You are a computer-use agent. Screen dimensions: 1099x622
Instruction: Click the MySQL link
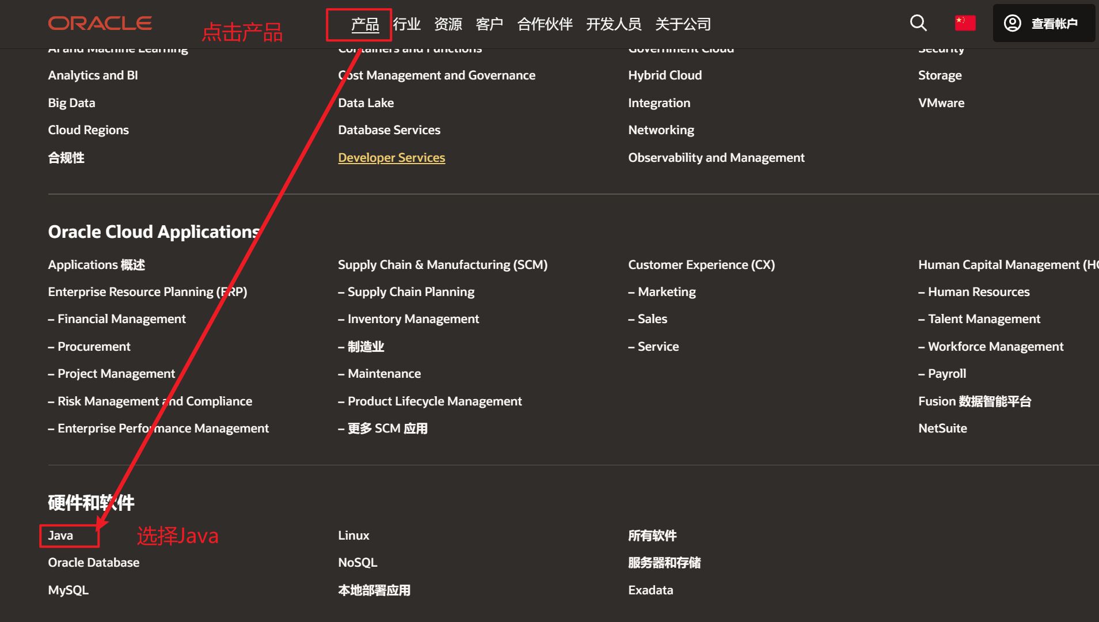point(69,590)
